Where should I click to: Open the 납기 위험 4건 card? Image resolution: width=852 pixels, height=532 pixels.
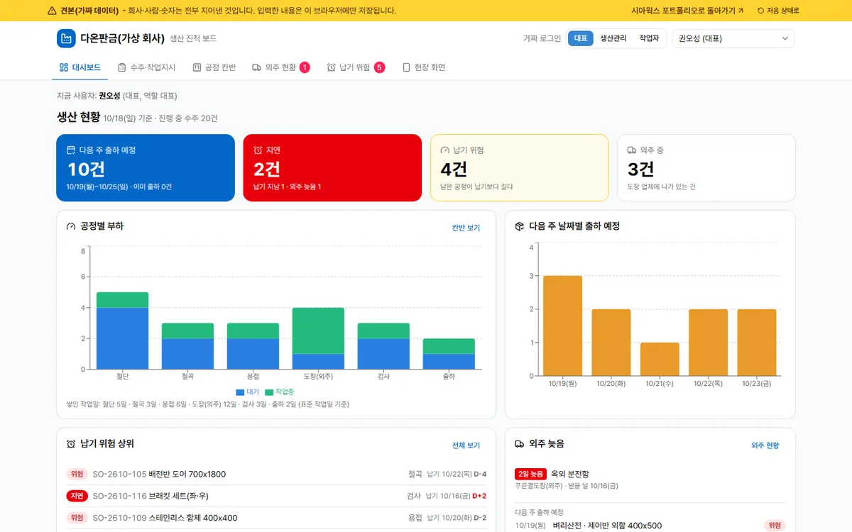(x=520, y=168)
